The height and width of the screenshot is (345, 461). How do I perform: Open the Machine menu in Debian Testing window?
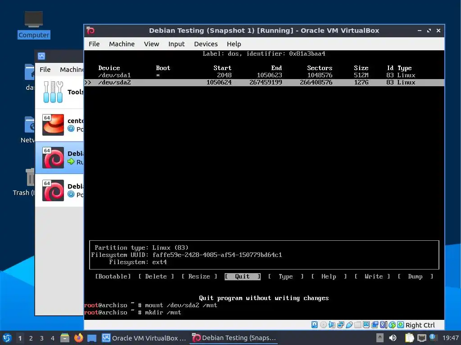122,44
